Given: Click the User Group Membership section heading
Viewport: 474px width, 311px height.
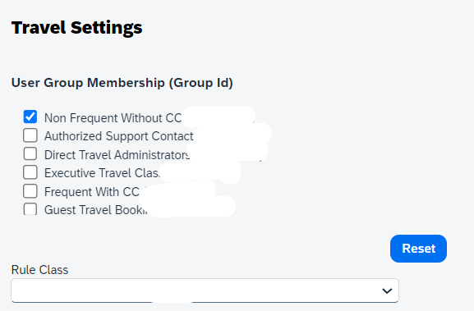Looking at the screenshot, I should 122,83.
